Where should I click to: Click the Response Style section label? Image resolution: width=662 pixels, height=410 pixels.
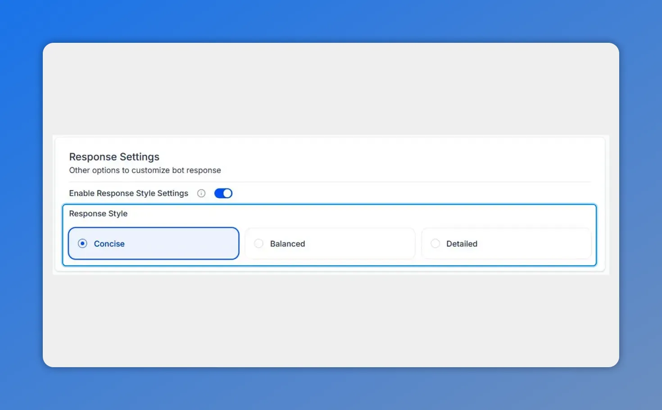98,213
